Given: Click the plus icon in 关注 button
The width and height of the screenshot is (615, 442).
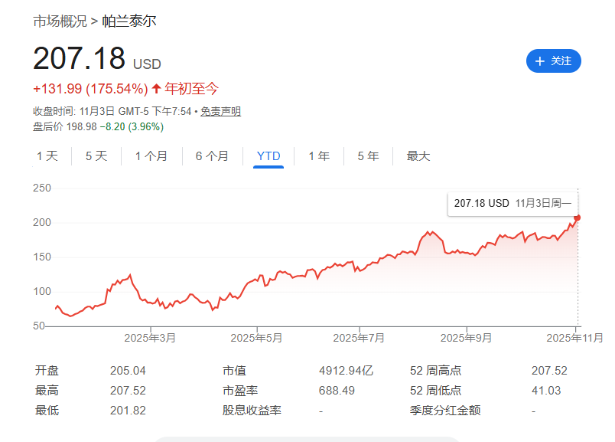Looking at the screenshot, I should 540,61.
